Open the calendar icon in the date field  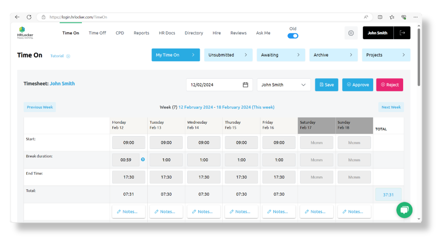point(245,84)
